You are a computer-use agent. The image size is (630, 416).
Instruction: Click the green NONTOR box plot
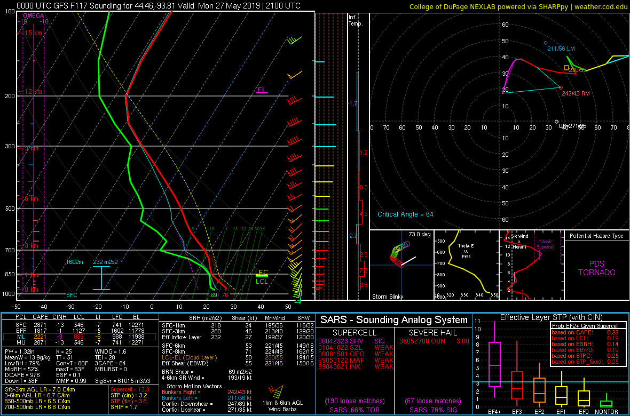(606, 404)
